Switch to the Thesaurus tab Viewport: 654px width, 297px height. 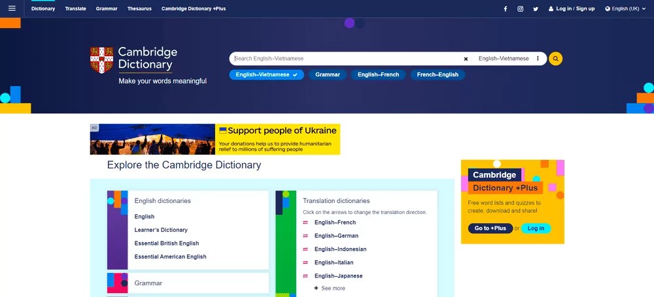(139, 9)
